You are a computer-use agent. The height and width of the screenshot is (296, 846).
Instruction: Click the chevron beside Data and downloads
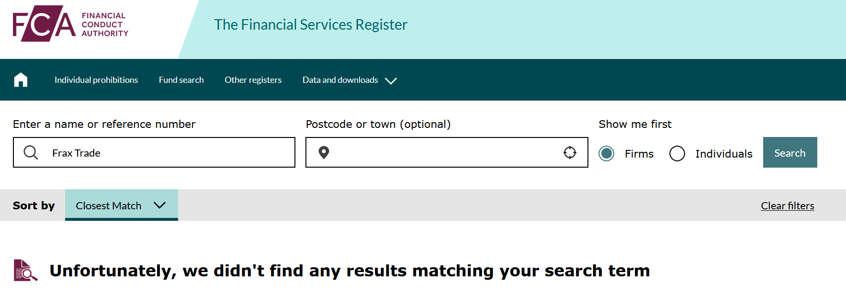tap(391, 80)
